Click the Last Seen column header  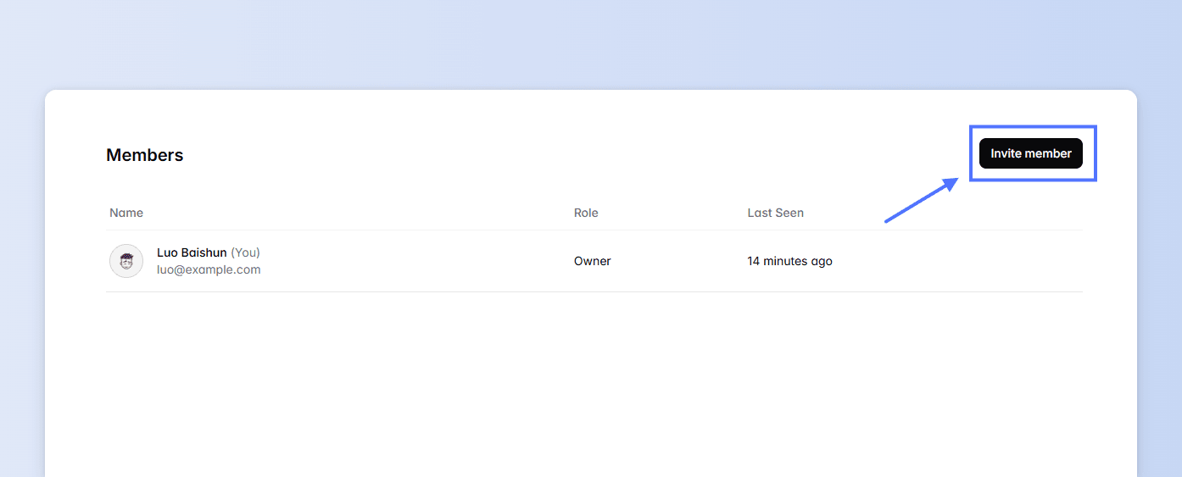click(775, 213)
